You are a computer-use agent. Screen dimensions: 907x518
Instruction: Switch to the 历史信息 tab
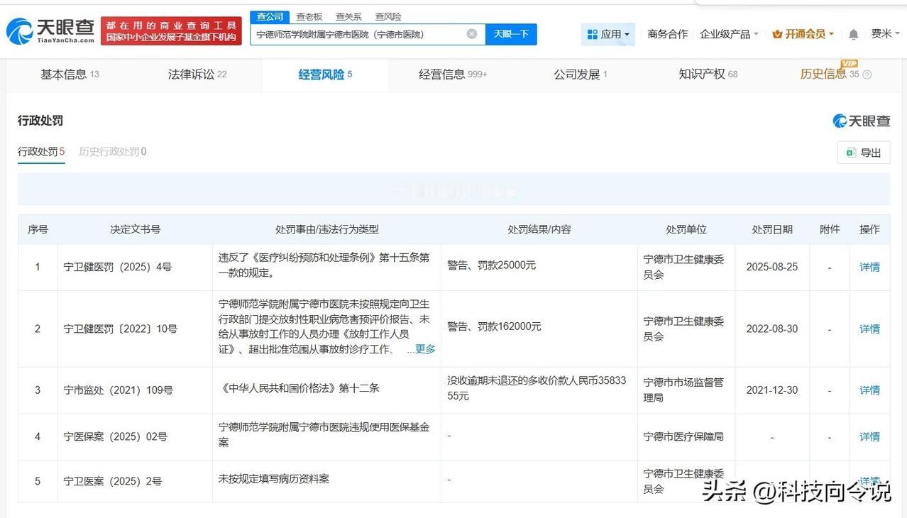829,75
